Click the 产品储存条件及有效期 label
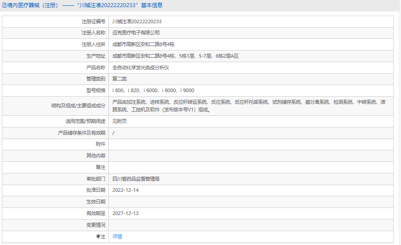The height and width of the screenshot is (245, 401). pyautogui.click(x=82, y=133)
